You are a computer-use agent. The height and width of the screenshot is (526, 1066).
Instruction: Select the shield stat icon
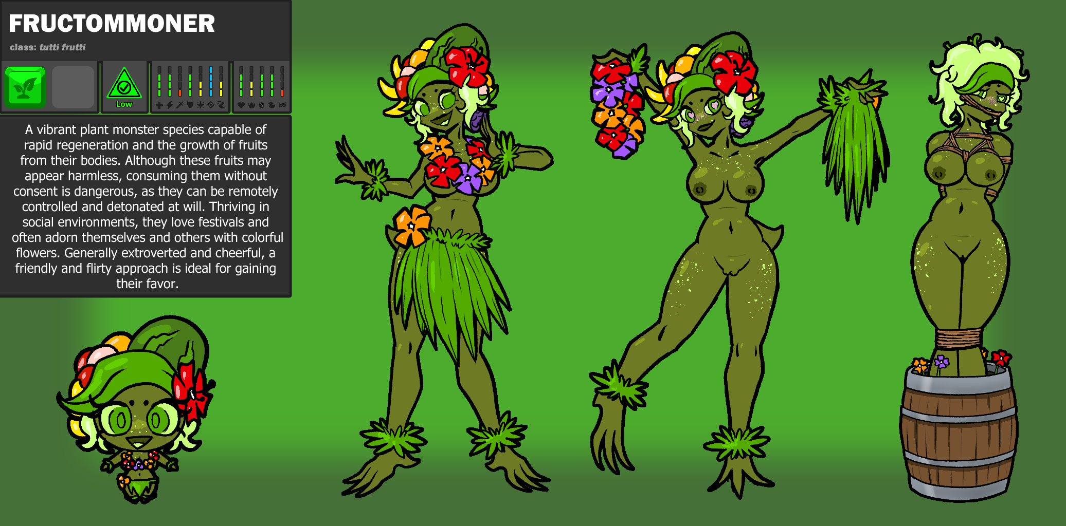tap(190, 105)
